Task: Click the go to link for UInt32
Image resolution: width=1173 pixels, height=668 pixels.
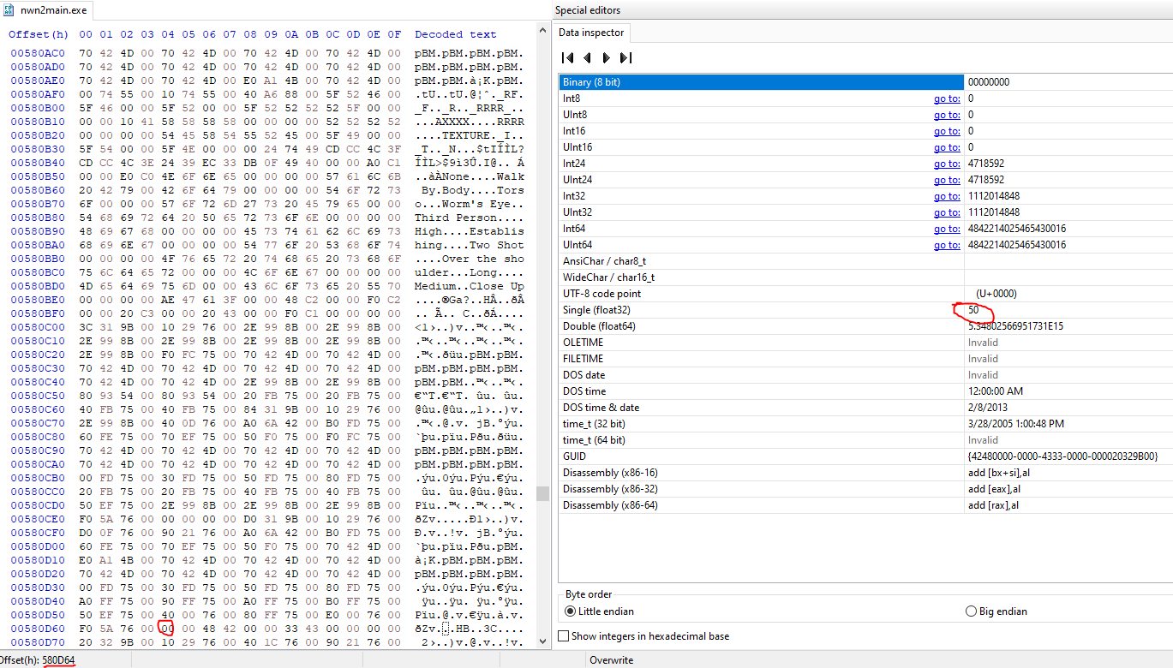Action: tap(946, 212)
